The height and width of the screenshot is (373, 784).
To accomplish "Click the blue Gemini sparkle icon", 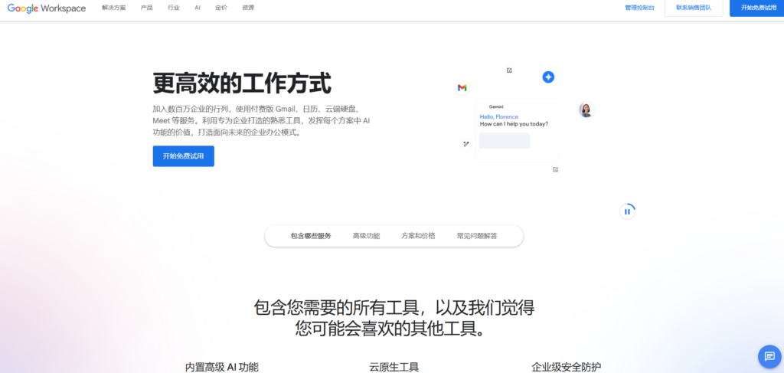I will (x=548, y=77).
